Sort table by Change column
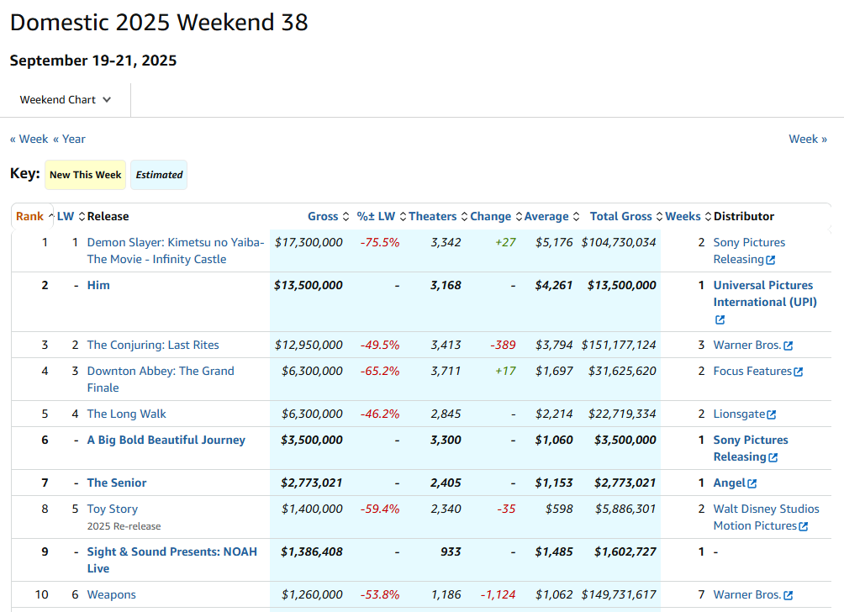The width and height of the screenshot is (844, 612). pyautogui.click(x=496, y=216)
